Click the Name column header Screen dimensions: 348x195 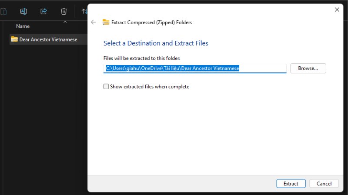click(23, 26)
